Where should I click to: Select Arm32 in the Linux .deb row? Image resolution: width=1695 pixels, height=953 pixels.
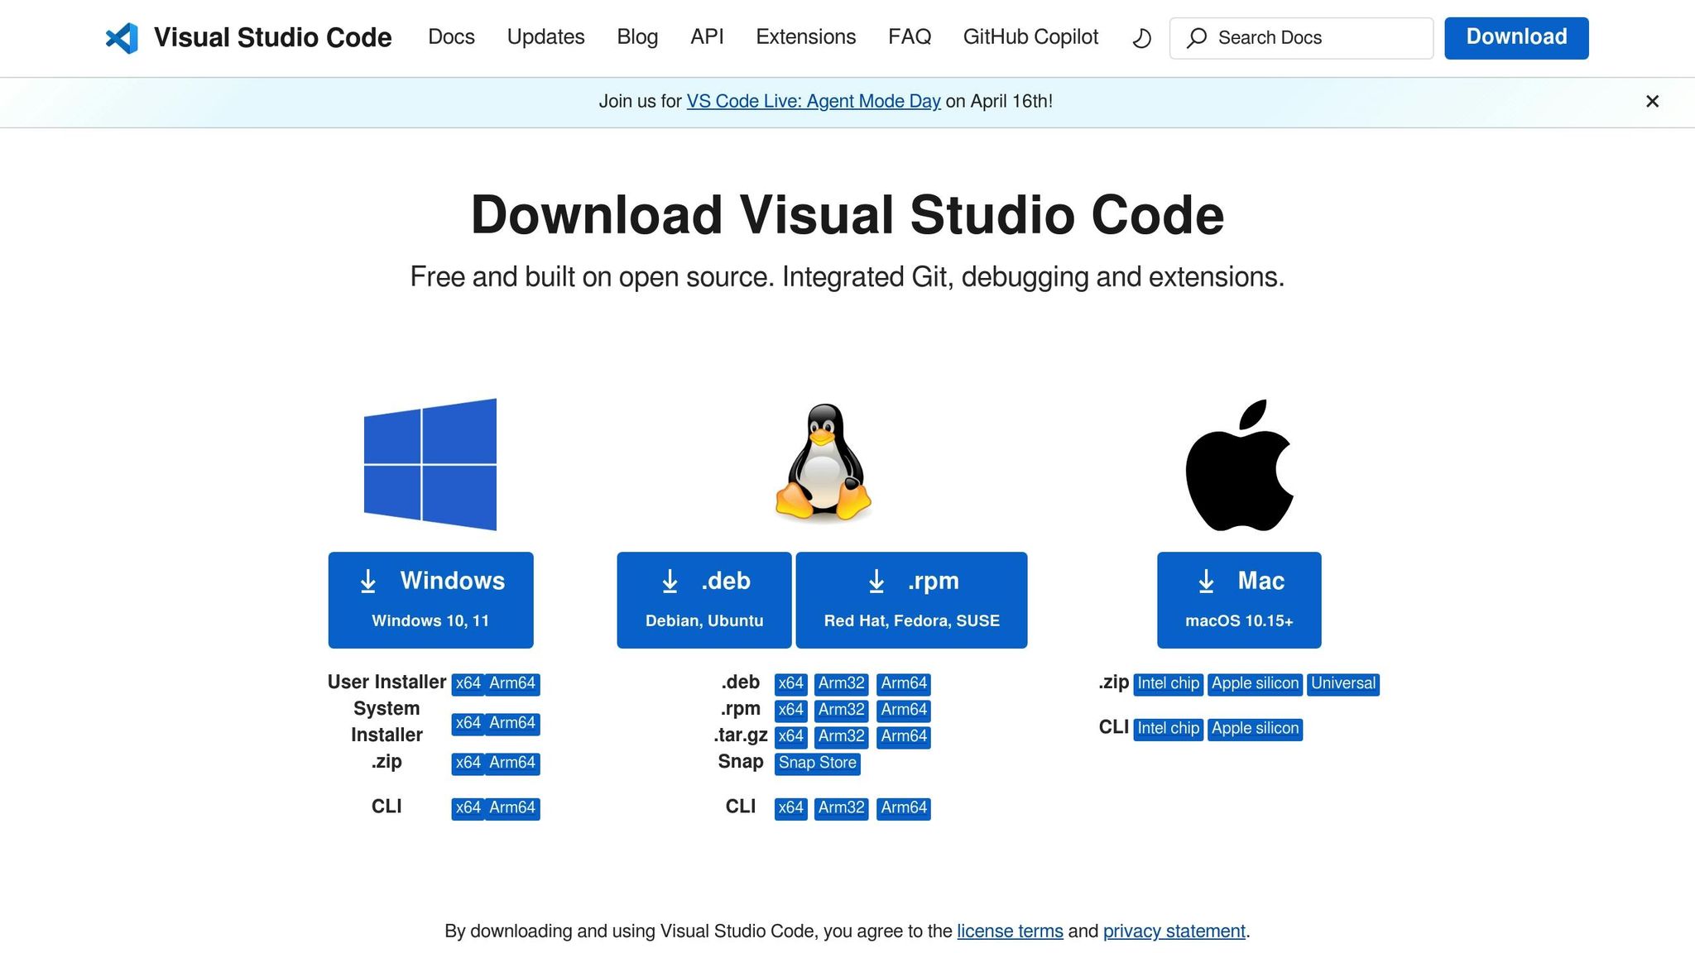pyautogui.click(x=841, y=684)
